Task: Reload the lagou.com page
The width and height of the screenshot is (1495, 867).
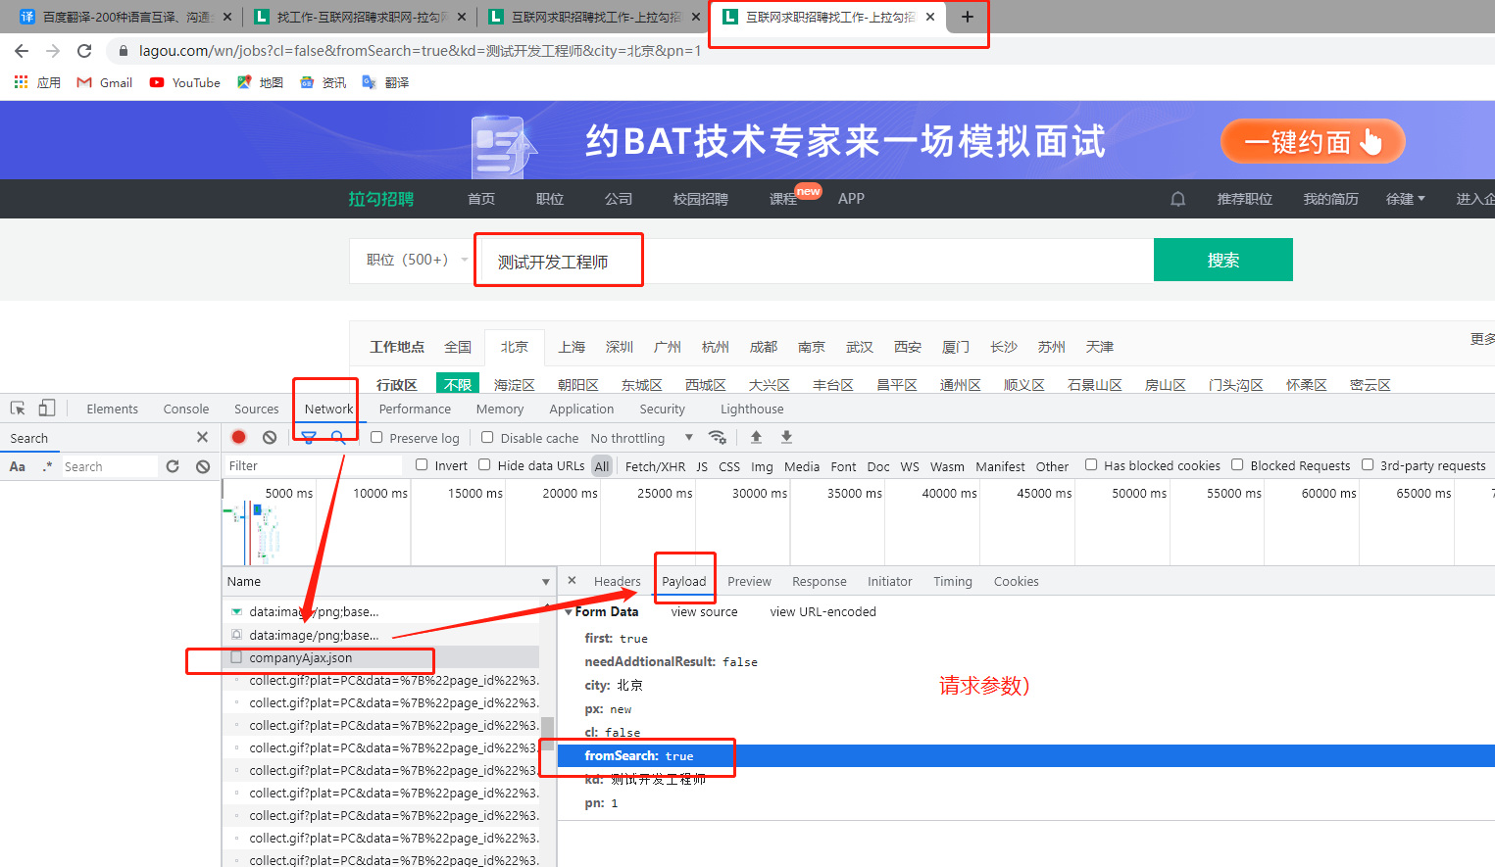Action: pyautogui.click(x=84, y=51)
